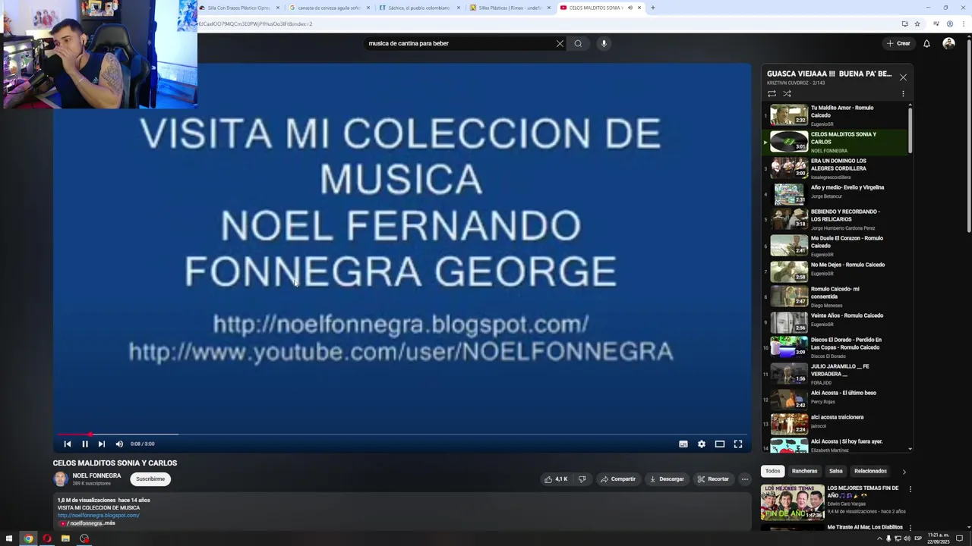Select the Todos filter chip
The height and width of the screenshot is (546, 972).
coord(772,471)
